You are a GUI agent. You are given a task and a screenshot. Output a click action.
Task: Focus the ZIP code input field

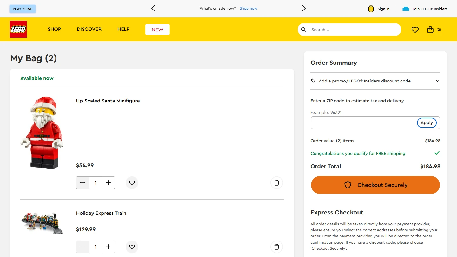(363, 123)
